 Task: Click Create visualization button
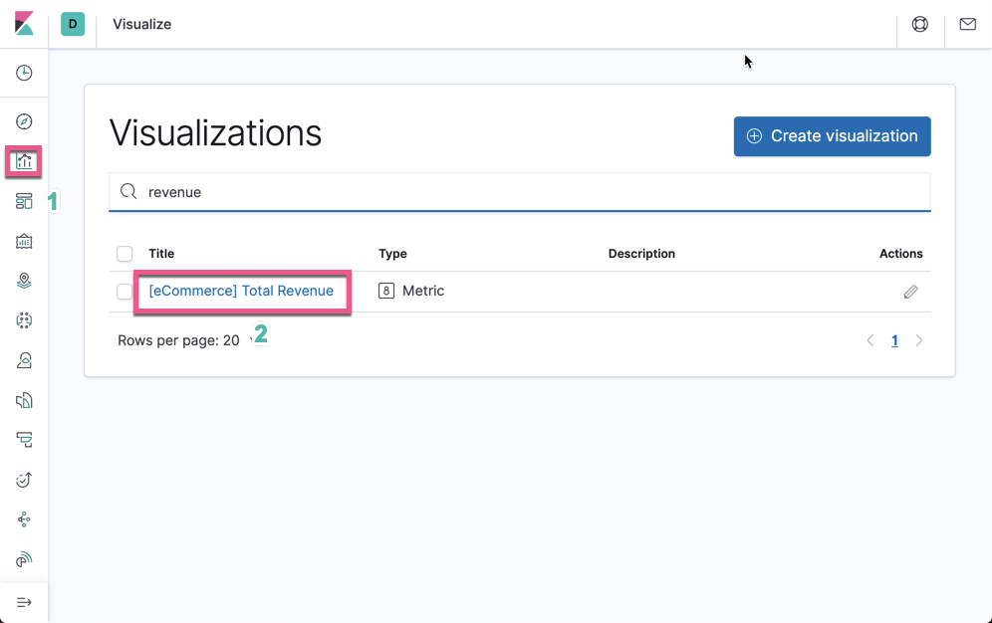click(832, 136)
